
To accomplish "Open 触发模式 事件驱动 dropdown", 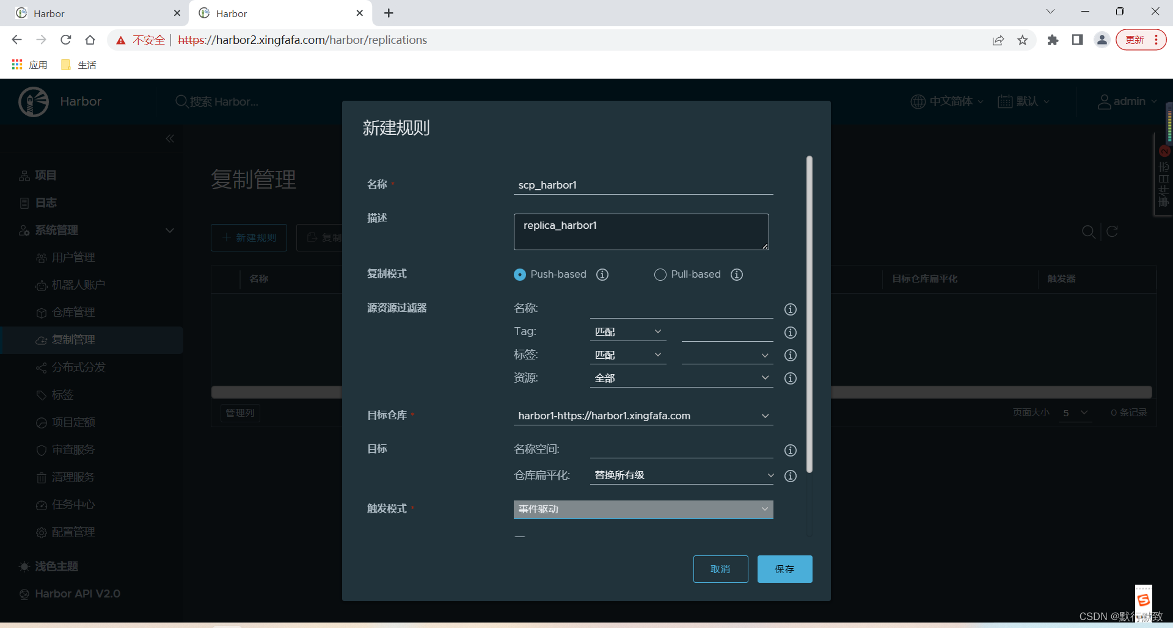I will tap(643, 510).
